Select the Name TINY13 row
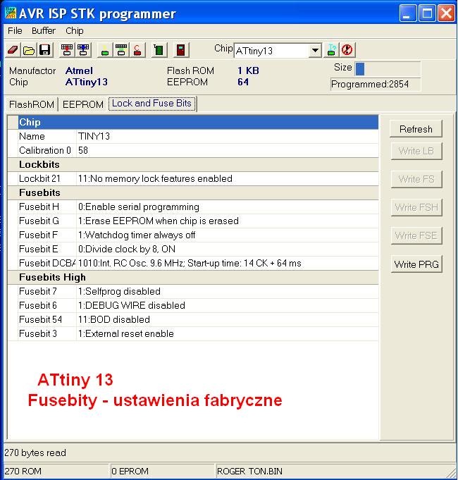The width and height of the screenshot is (458, 480). click(193, 136)
